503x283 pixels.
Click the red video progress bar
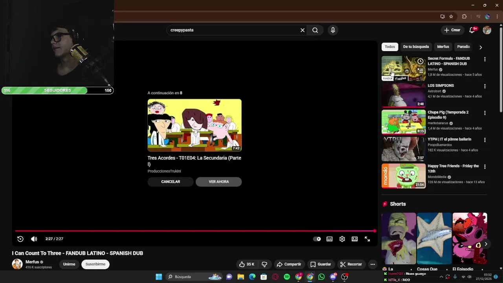pyautogui.click(x=195, y=231)
